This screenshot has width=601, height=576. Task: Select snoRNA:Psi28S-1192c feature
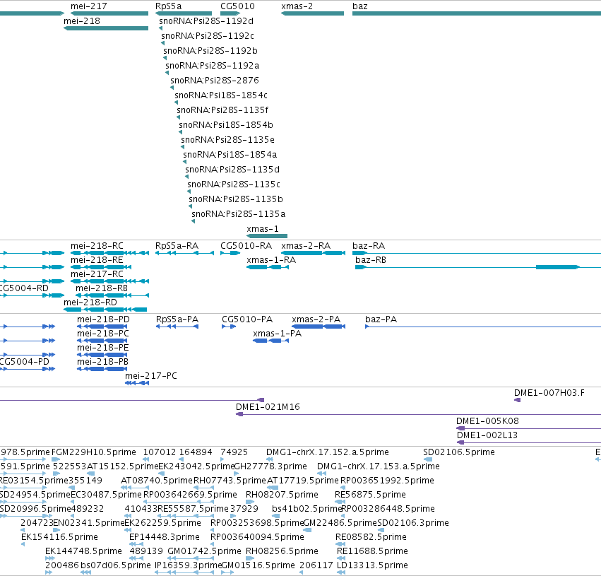pyautogui.click(x=163, y=43)
